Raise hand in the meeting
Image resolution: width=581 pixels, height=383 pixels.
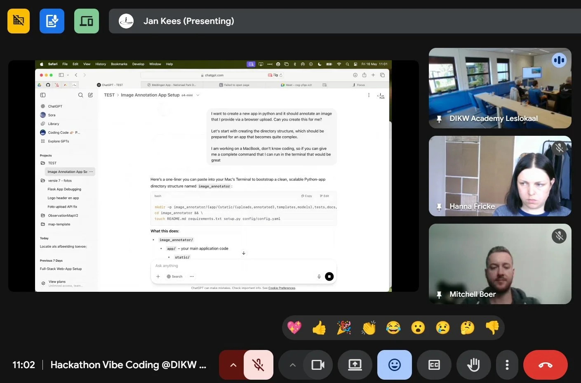click(473, 365)
